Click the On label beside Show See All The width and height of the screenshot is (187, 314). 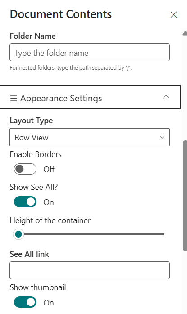point(49,202)
